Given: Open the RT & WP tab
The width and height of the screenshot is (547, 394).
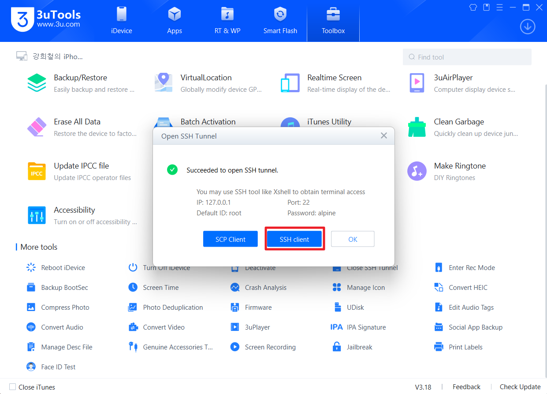Looking at the screenshot, I should [x=227, y=21].
